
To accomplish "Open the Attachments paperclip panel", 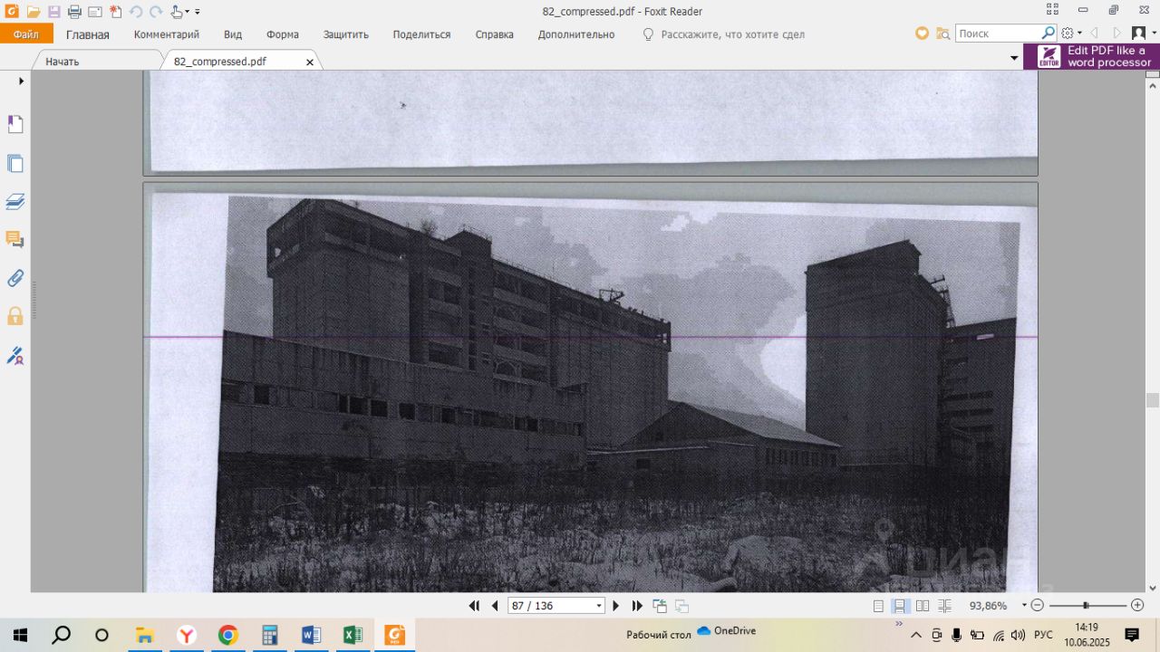I will pyautogui.click(x=15, y=278).
